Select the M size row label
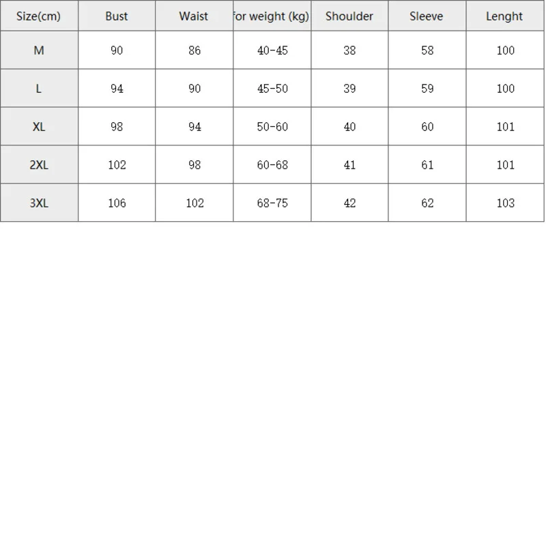 (39, 51)
